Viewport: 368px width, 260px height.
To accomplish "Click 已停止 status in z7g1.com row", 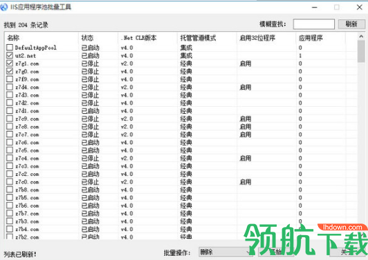I will pos(90,63).
